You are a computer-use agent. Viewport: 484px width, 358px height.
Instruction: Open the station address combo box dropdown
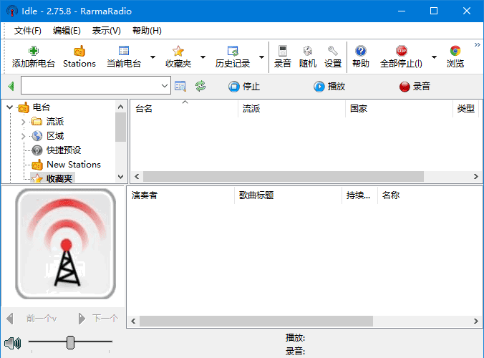(x=165, y=85)
